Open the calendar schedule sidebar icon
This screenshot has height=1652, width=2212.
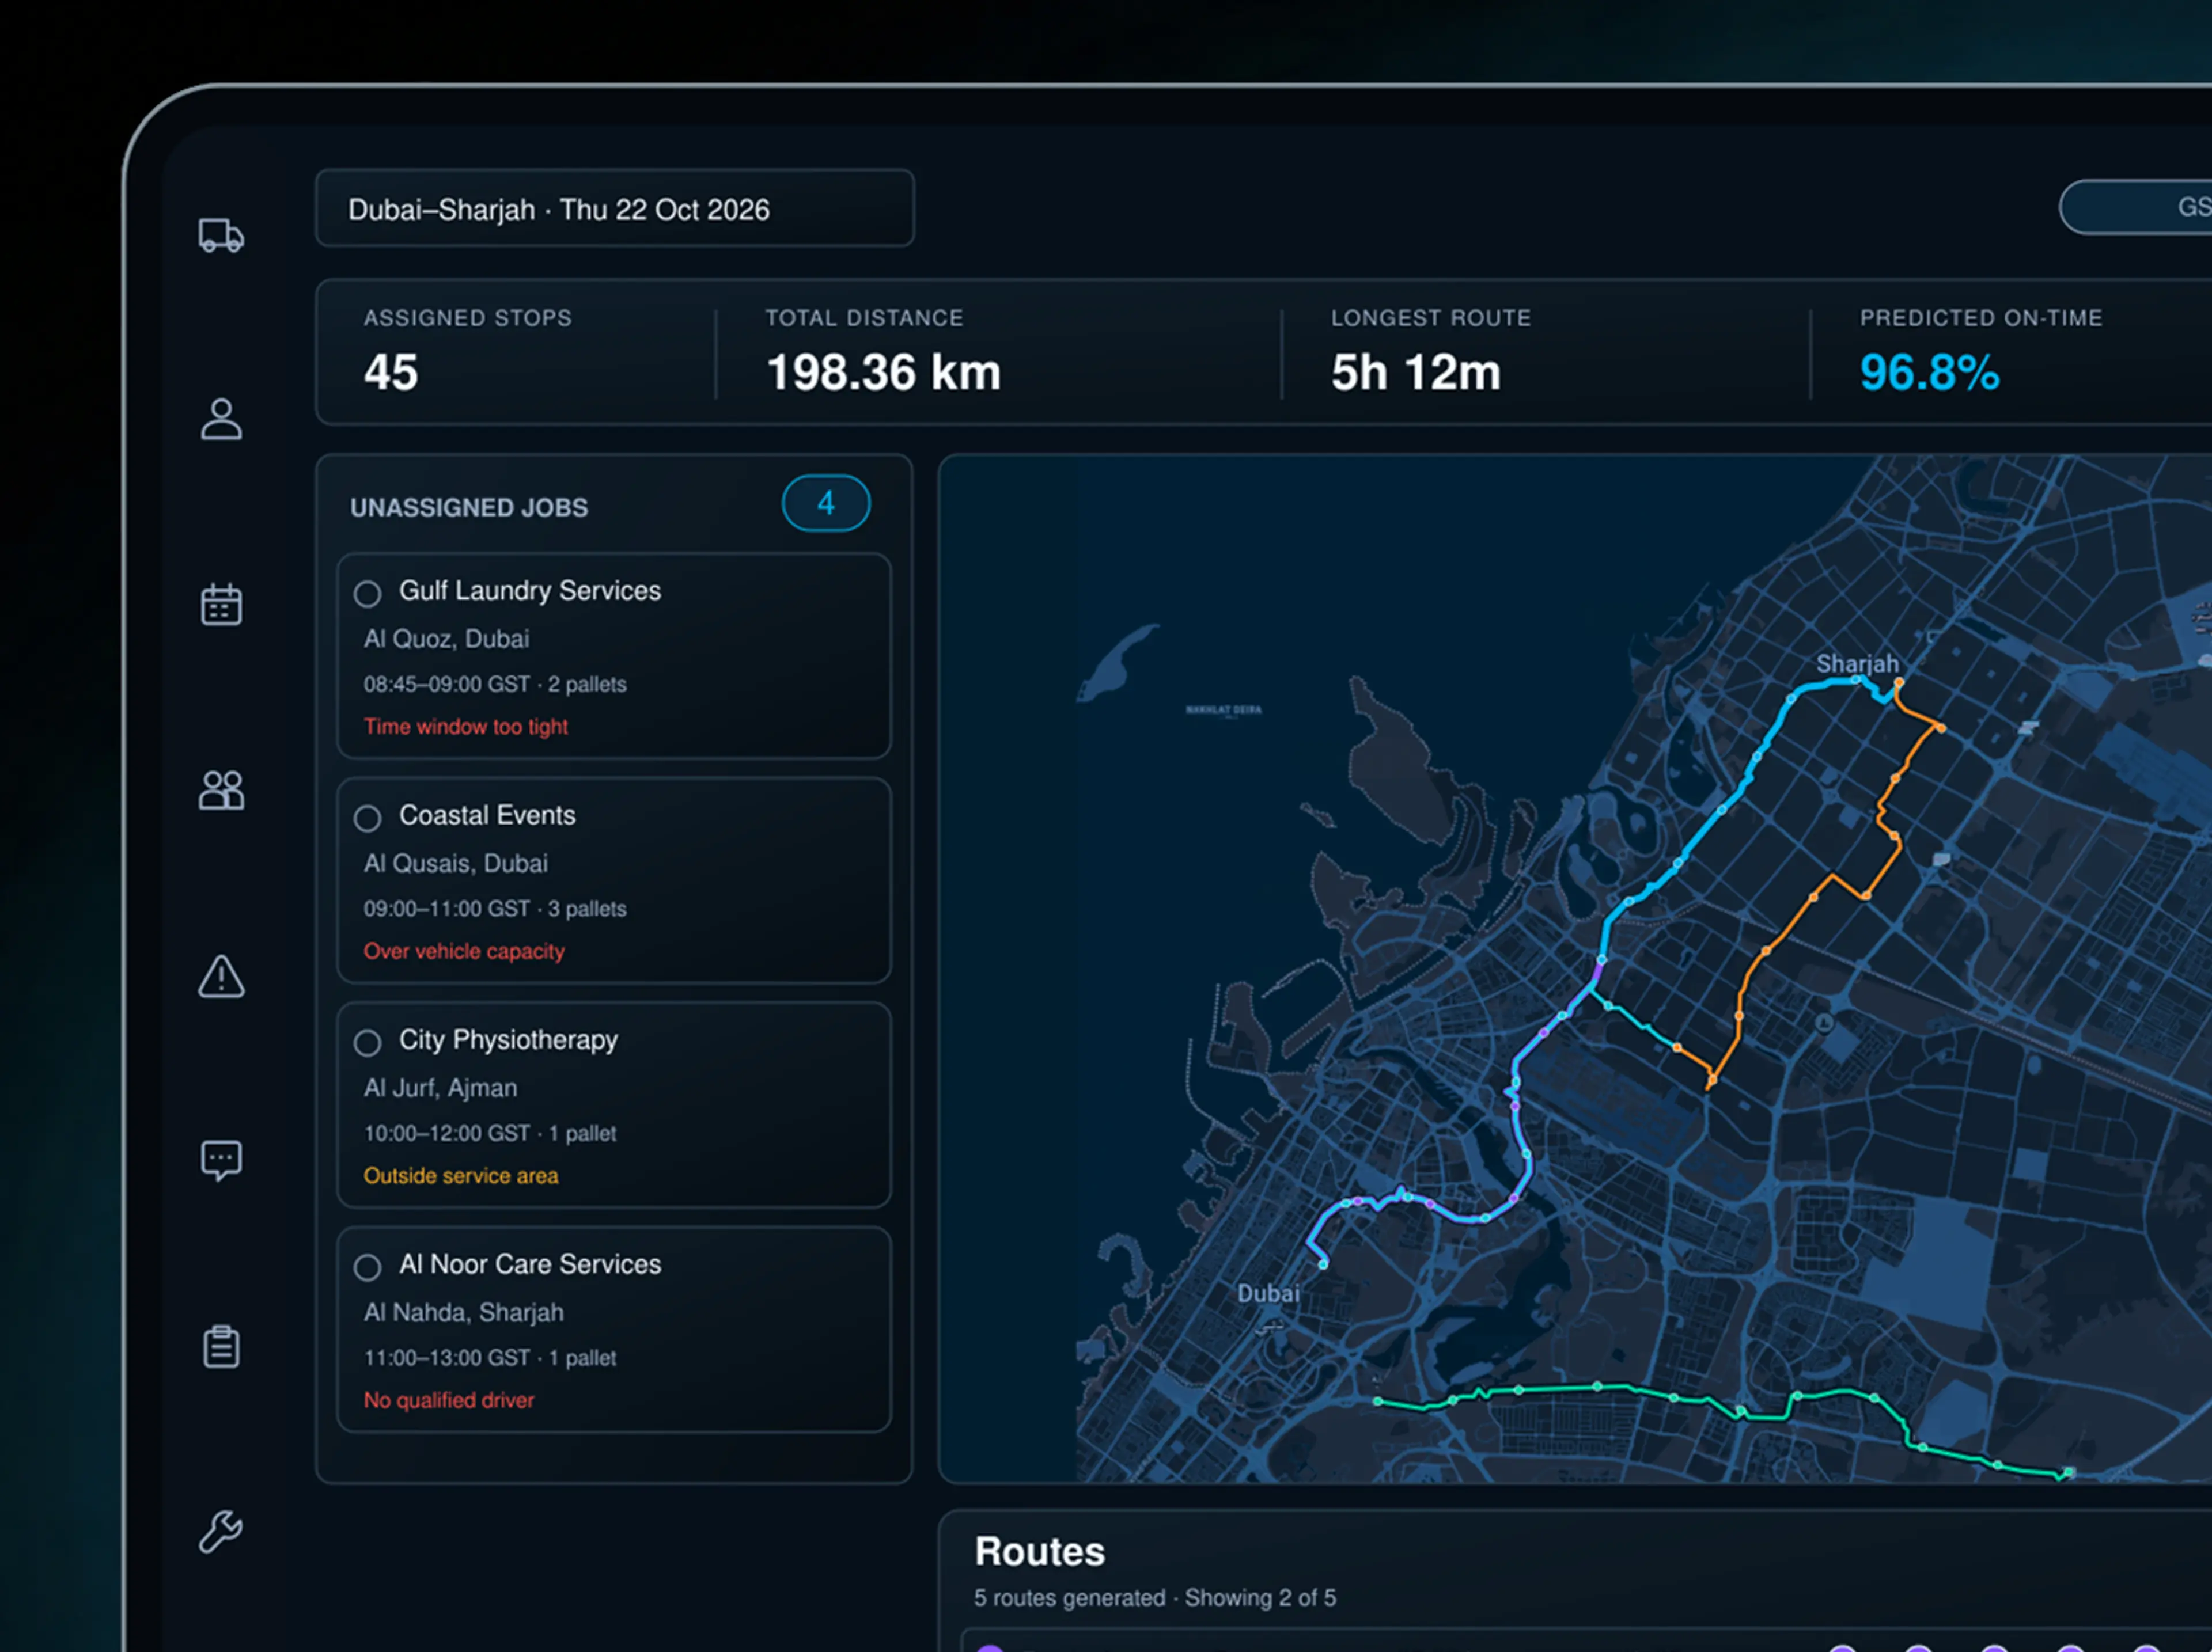tap(221, 605)
